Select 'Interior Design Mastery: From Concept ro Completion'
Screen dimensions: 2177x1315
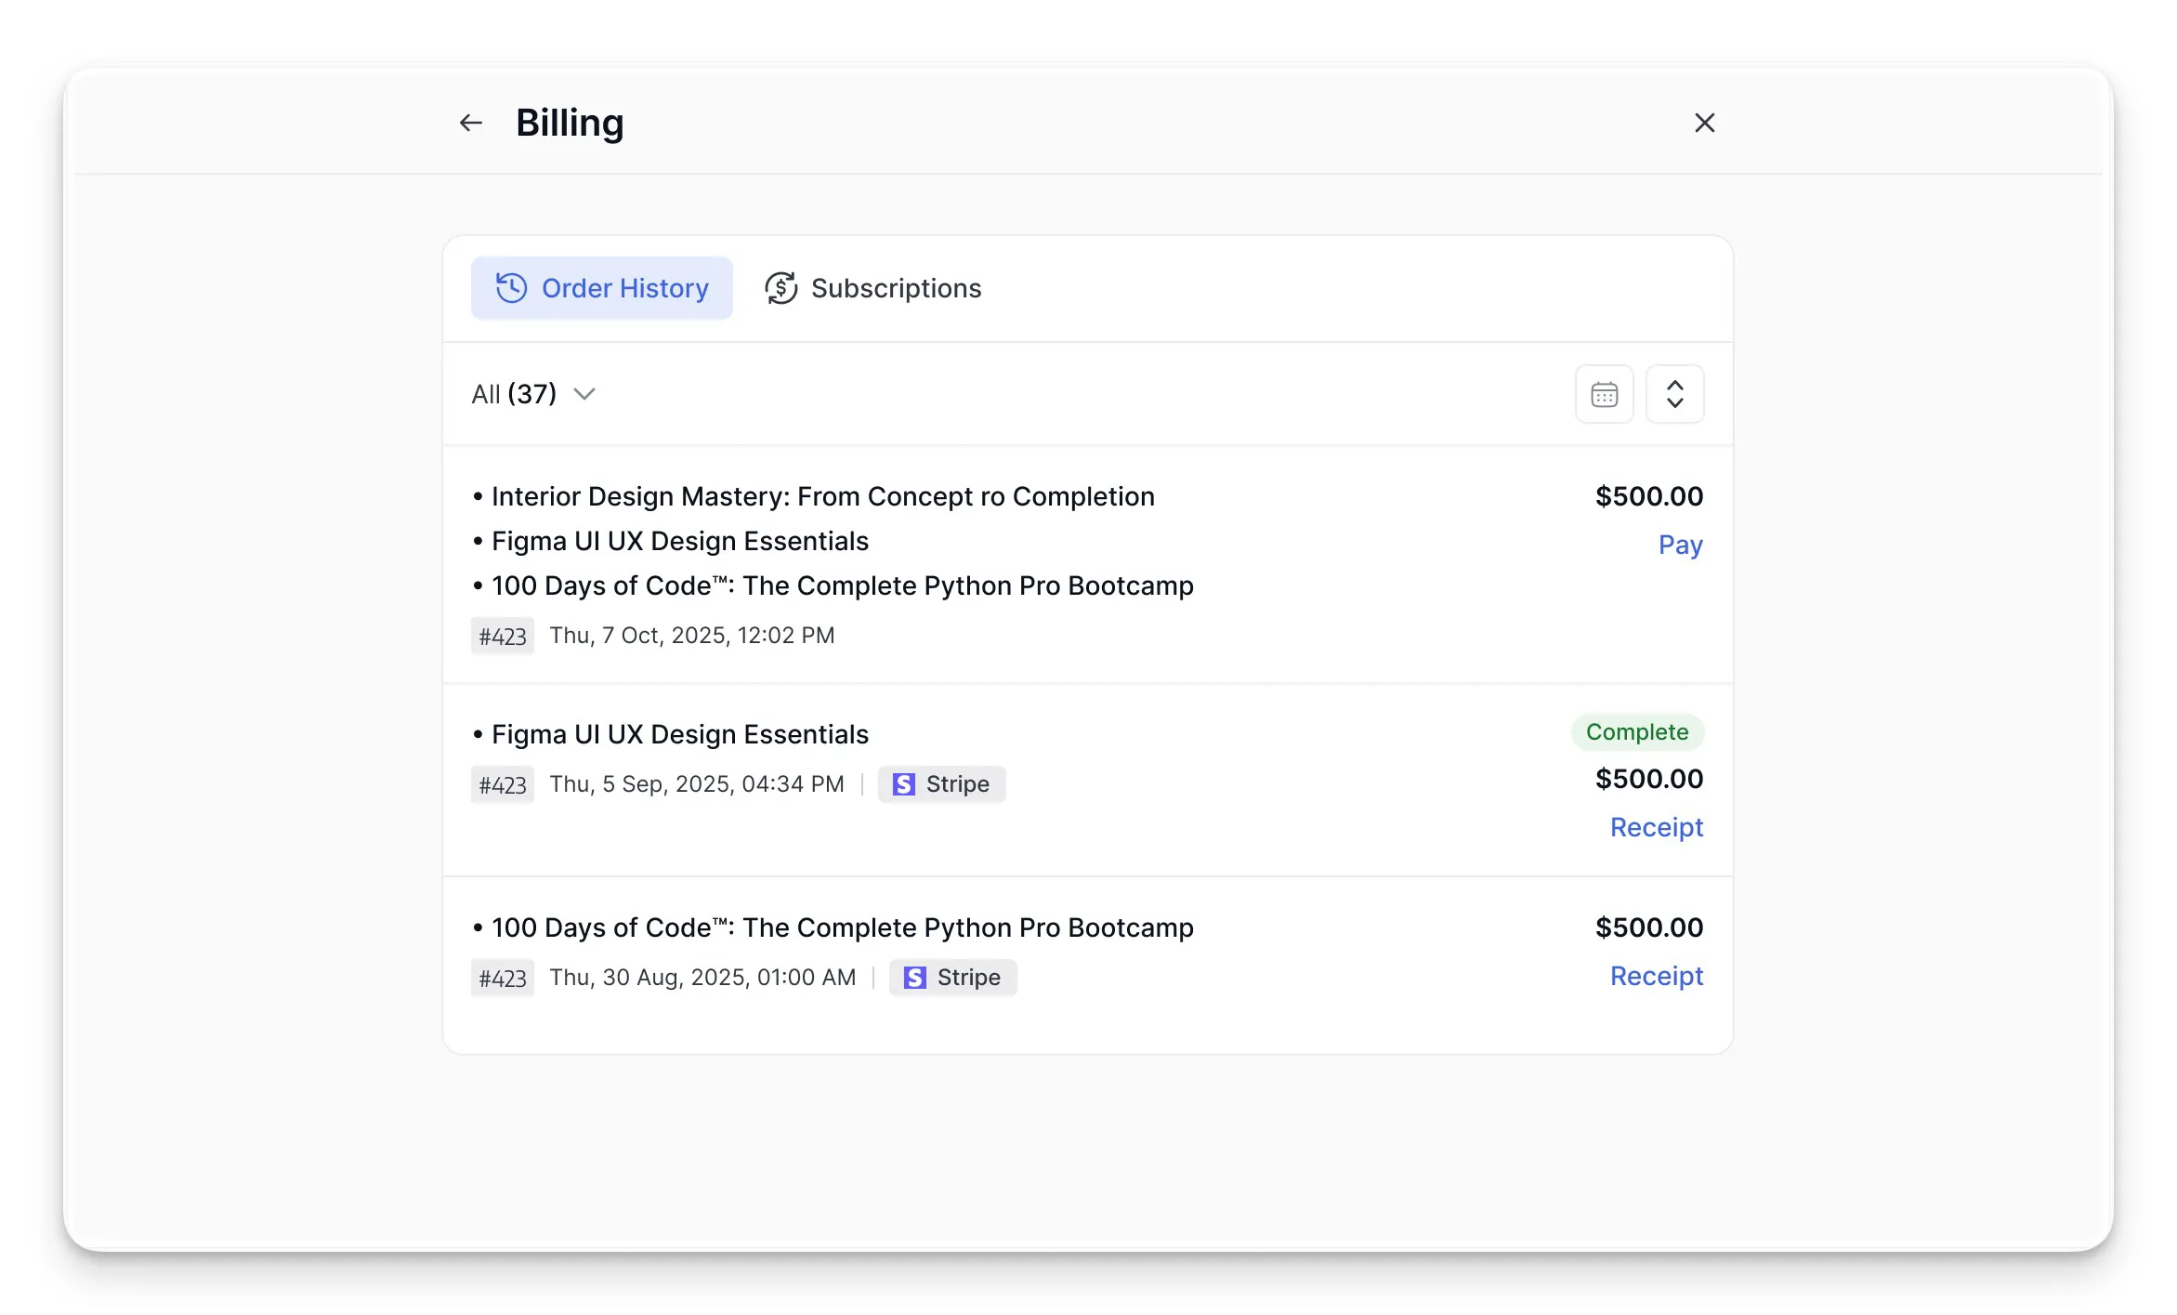[x=822, y=496]
